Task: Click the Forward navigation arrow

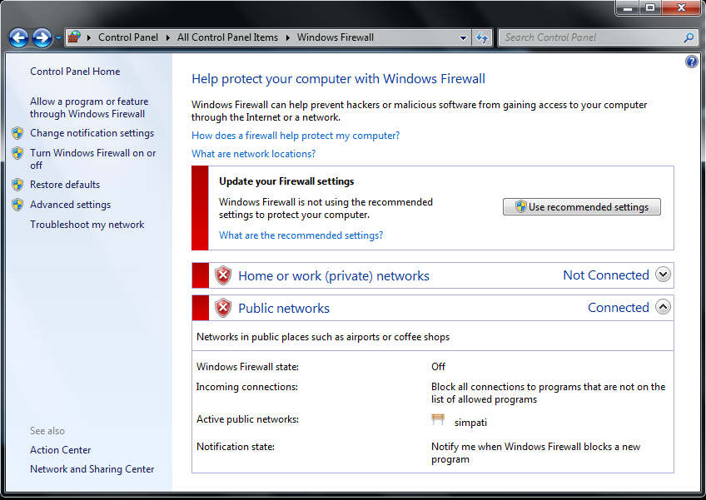Action: (x=42, y=37)
